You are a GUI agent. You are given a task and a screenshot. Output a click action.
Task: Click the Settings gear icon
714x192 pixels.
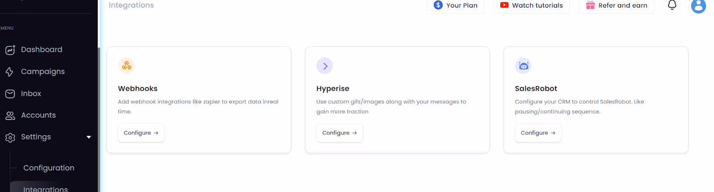coord(10,137)
